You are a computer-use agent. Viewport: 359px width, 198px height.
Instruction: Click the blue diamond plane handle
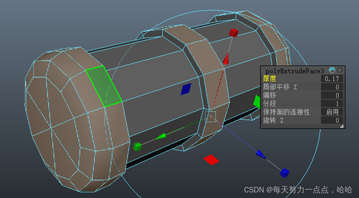click(186, 89)
